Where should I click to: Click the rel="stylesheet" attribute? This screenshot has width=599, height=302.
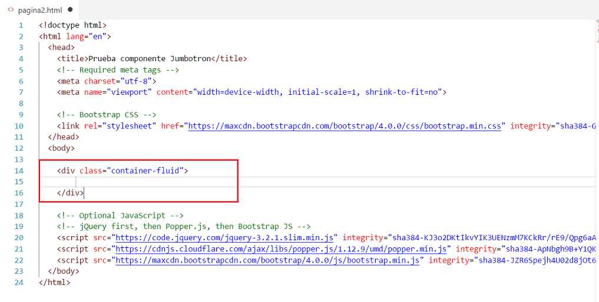coord(120,126)
